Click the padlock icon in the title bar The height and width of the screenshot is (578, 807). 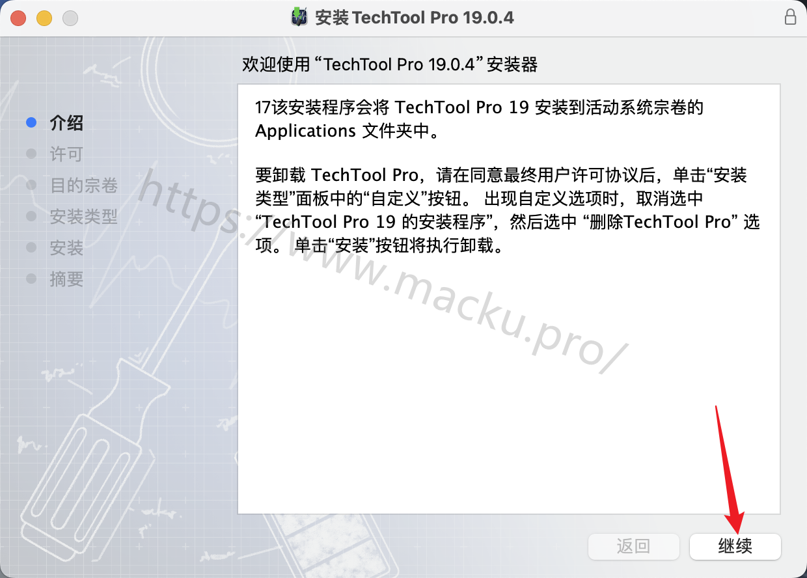(790, 17)
